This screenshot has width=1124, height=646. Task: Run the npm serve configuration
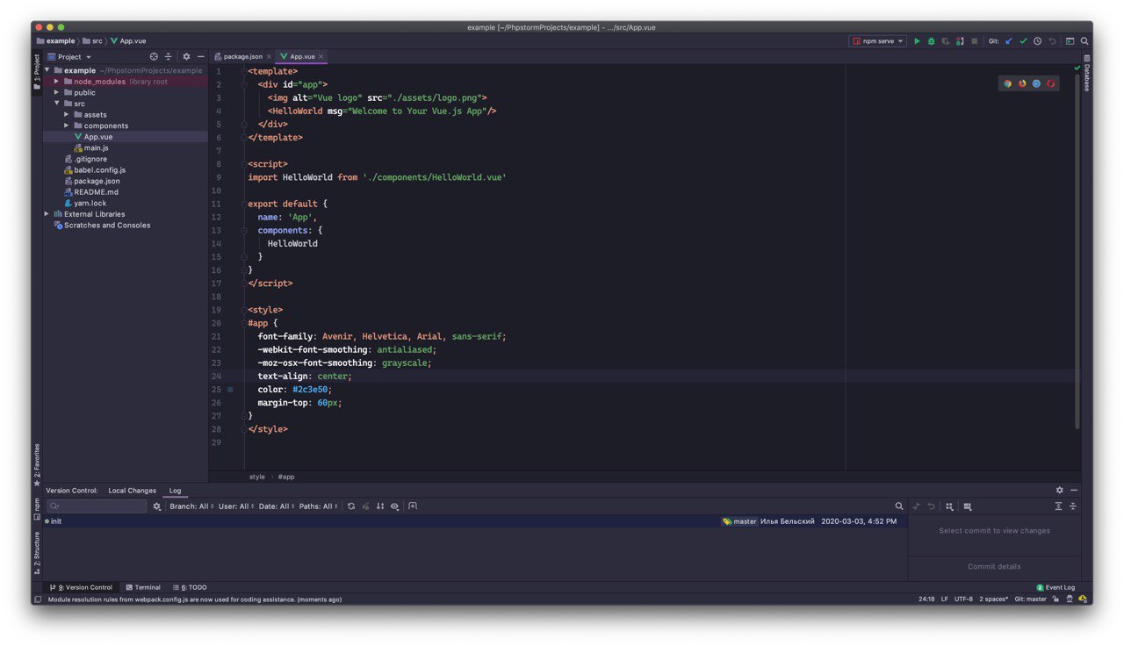[918, 41]
